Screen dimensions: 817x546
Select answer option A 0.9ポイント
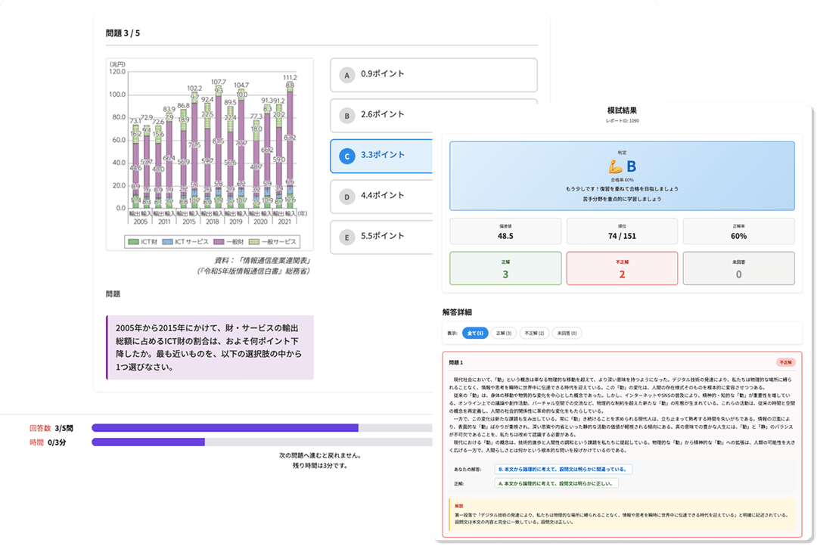tap(433, 74)
